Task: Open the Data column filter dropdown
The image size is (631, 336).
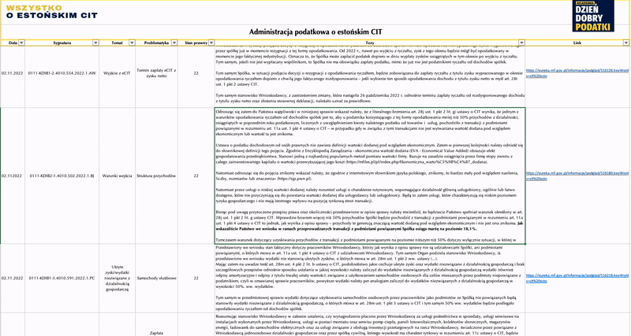Action: click(x=22, y=42)
